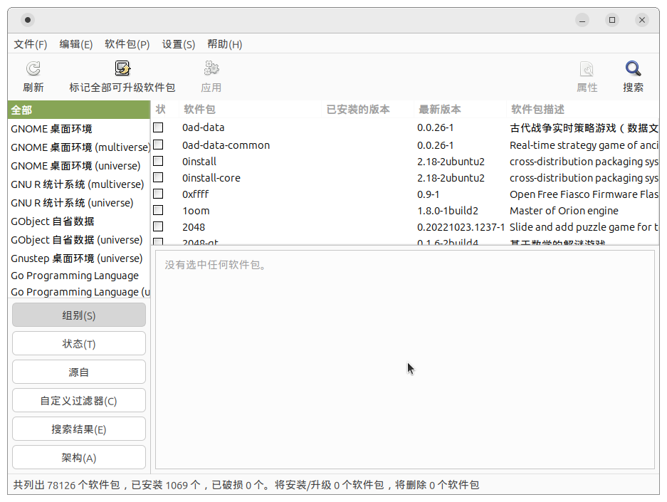Screen dimensions: 667x502
Task: Open 搜索 (Search) magnifier icon
Action: [x=633, y=69]
